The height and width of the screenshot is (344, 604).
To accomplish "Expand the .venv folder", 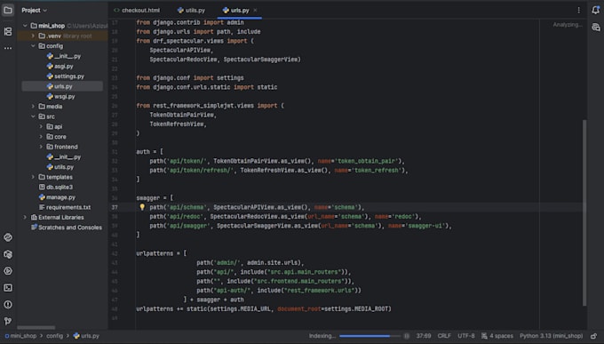I will pyautogui.click(x=33, y=36).
